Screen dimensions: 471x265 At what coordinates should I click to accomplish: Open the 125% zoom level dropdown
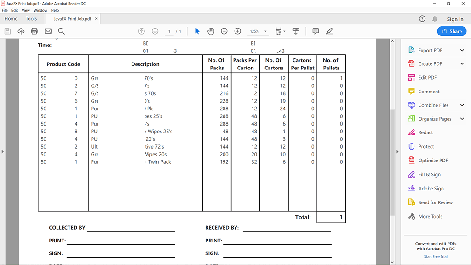258,31
